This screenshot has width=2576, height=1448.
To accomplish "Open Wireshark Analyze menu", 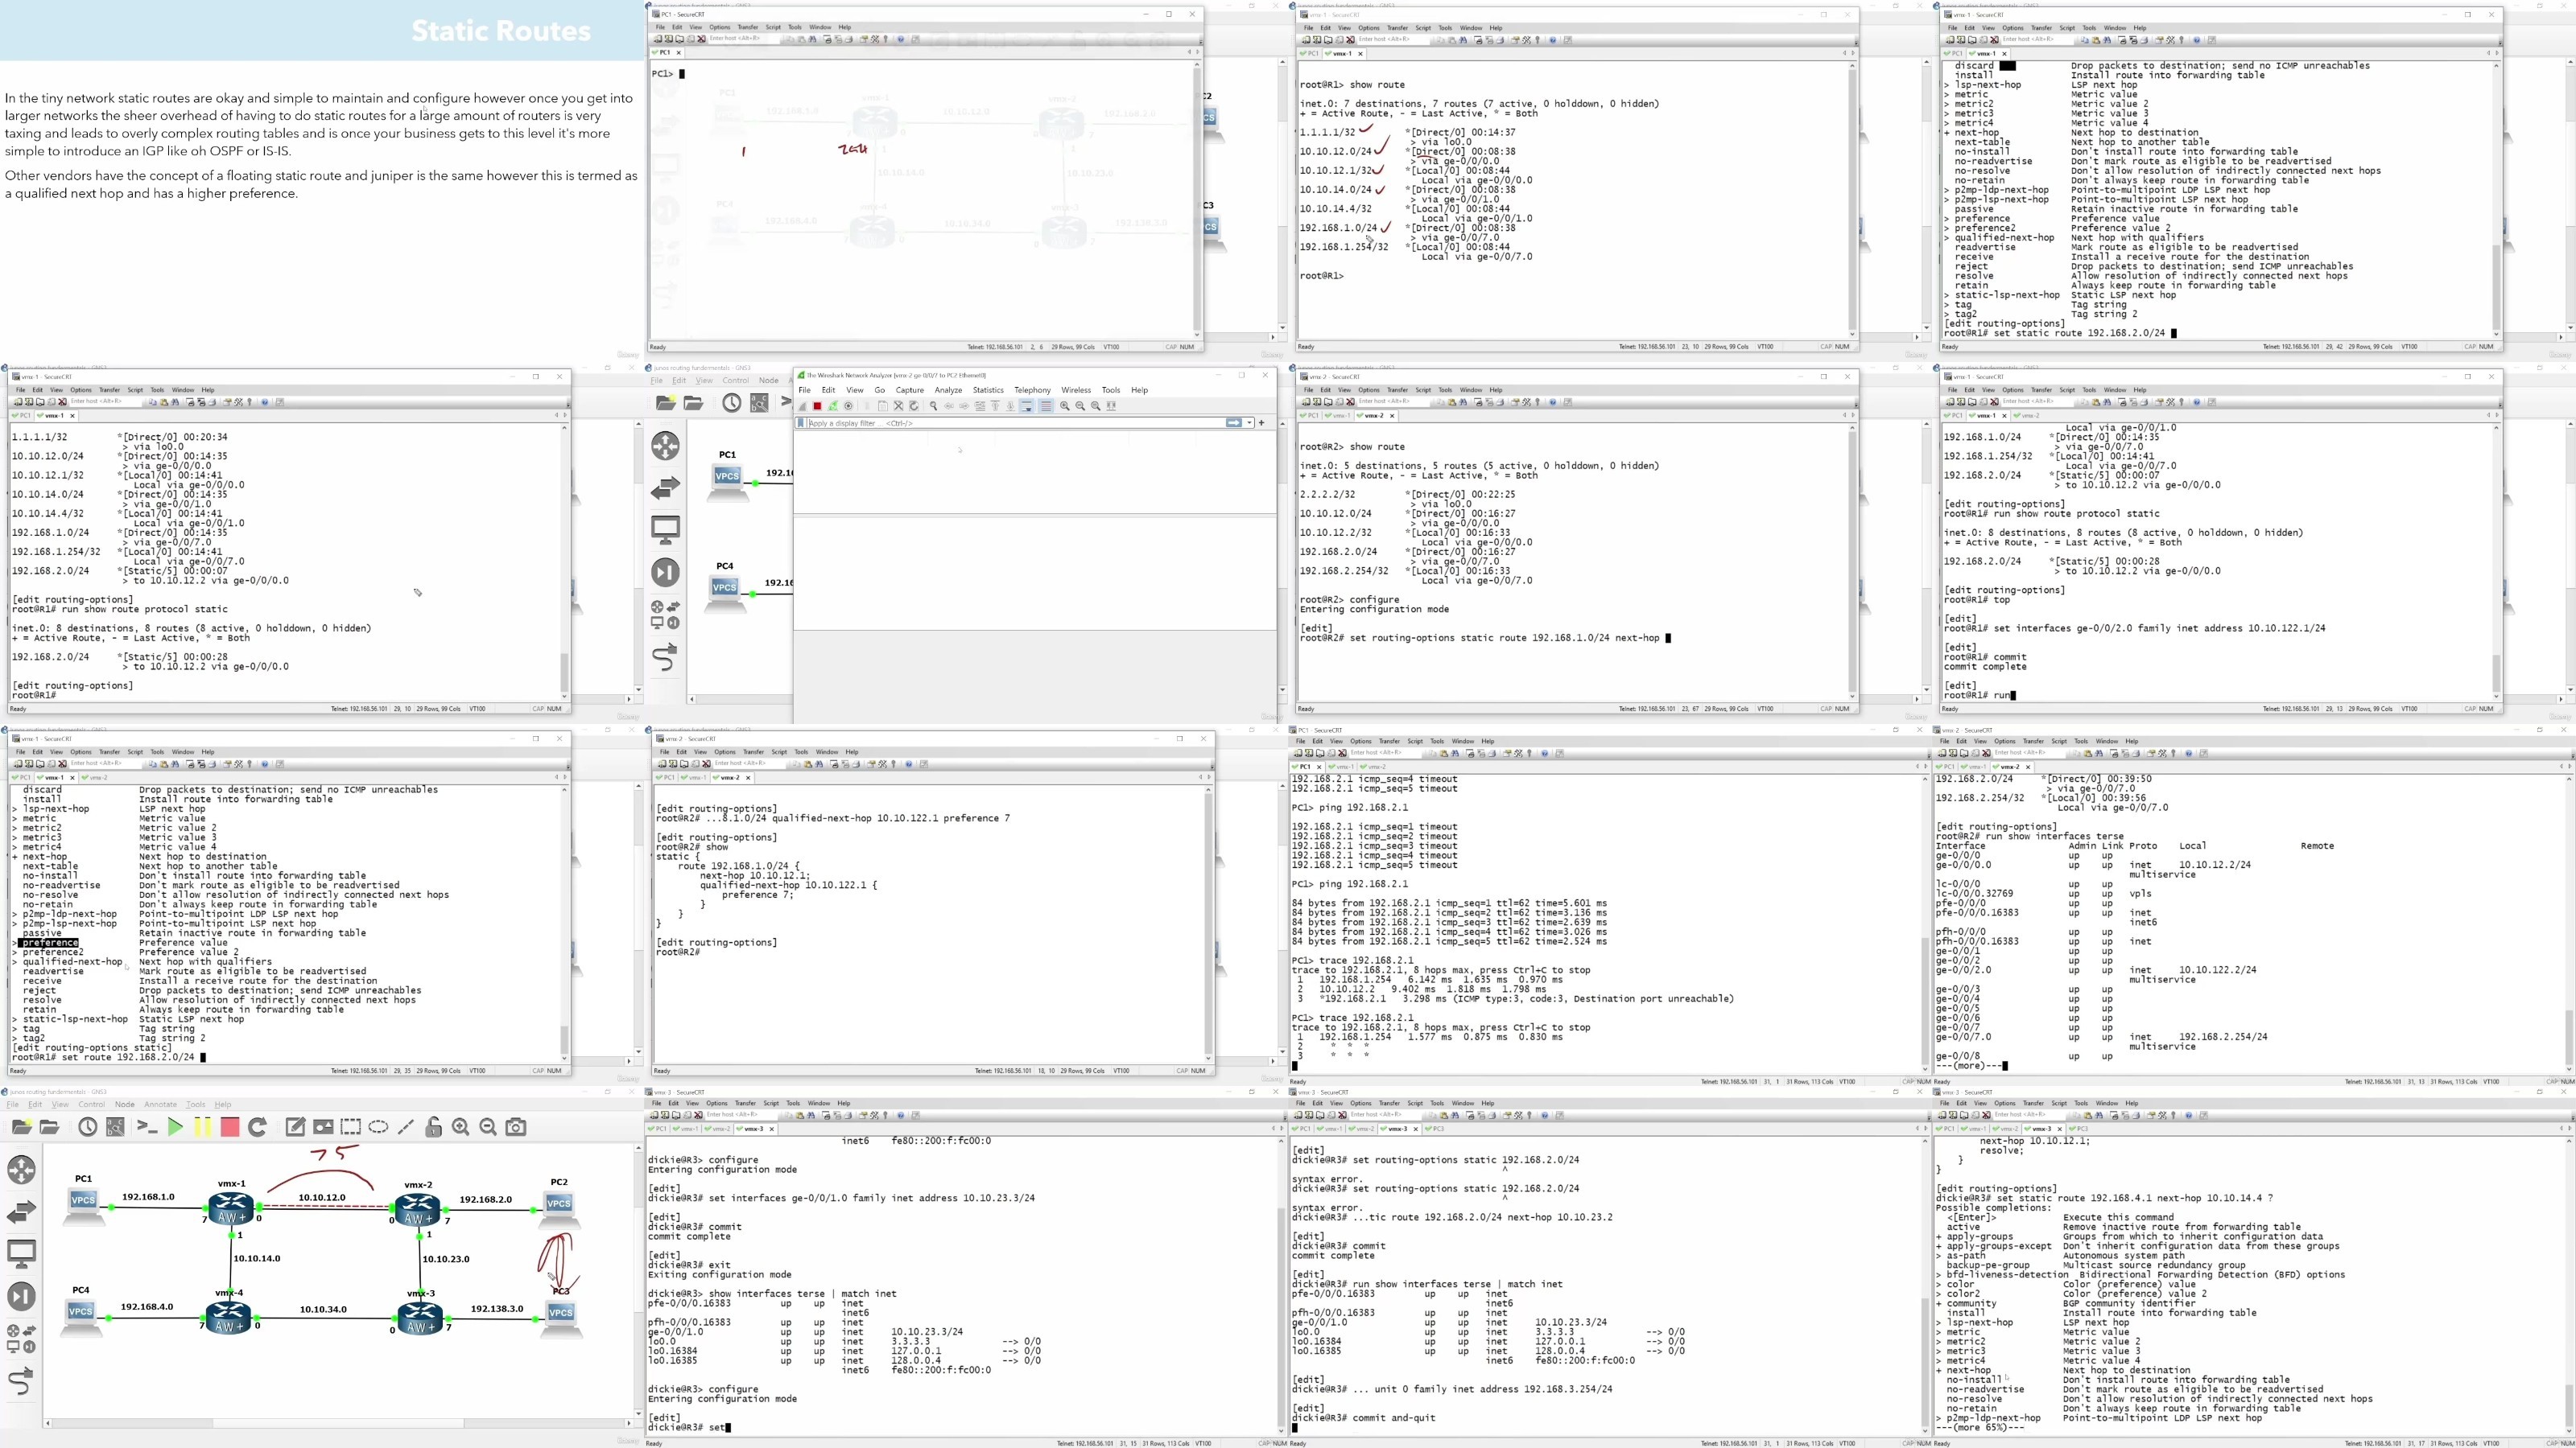I will [x=948, y=389].
